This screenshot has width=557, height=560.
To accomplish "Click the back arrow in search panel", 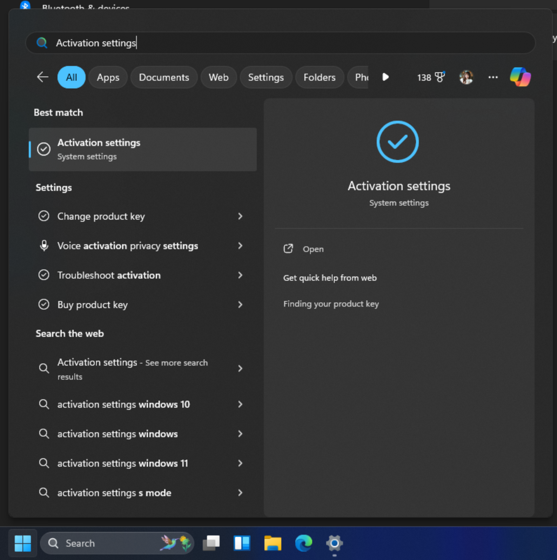I will pyautogui.click(x=42, y=77).
